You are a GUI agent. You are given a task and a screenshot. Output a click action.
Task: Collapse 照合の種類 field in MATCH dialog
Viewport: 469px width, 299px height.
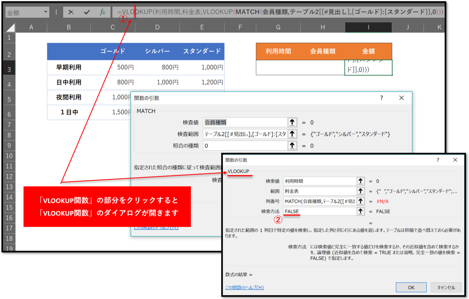coord(292,146)
